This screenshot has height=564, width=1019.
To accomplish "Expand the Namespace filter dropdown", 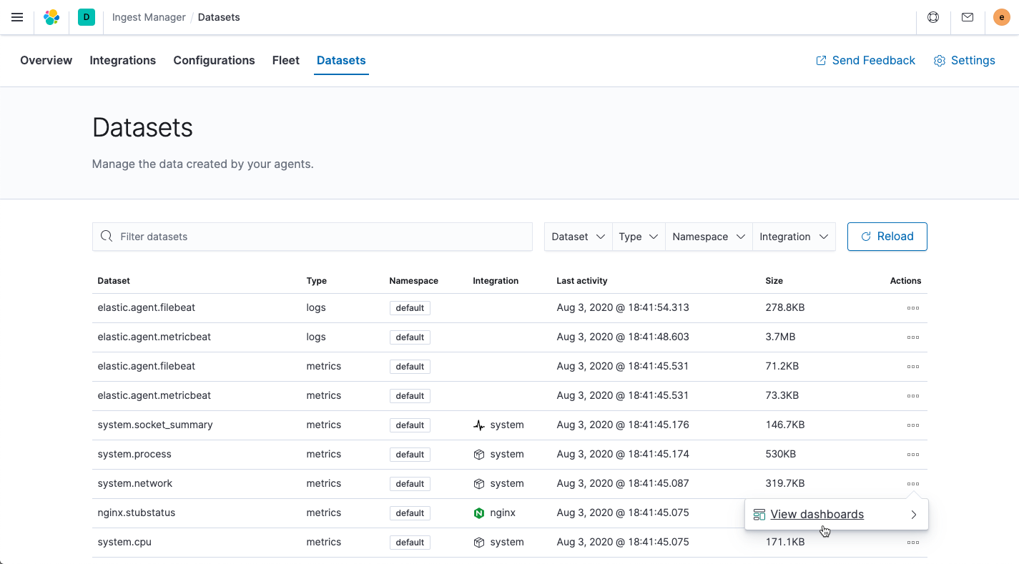I will (x=709, y=237).
